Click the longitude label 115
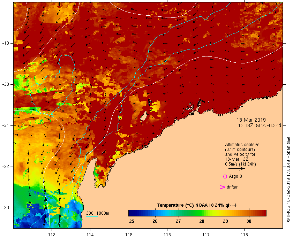 129,235
